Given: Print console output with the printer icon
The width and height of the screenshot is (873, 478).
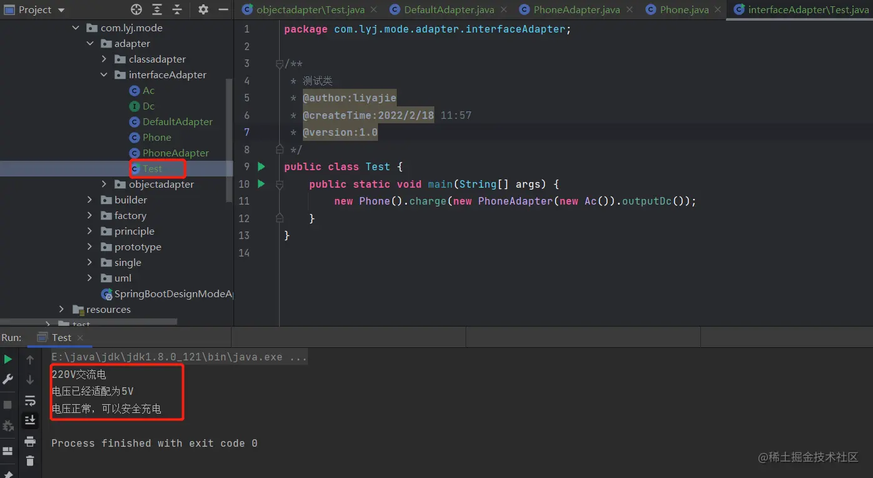Looking at the screenshot, I should [30, 441].
